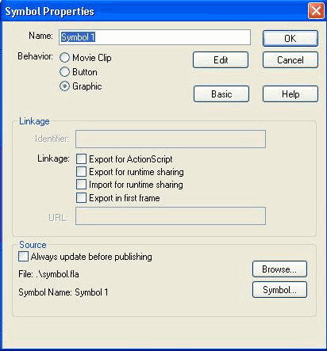Open the Help button
This screenshot has width=327, height=351.
290,94
